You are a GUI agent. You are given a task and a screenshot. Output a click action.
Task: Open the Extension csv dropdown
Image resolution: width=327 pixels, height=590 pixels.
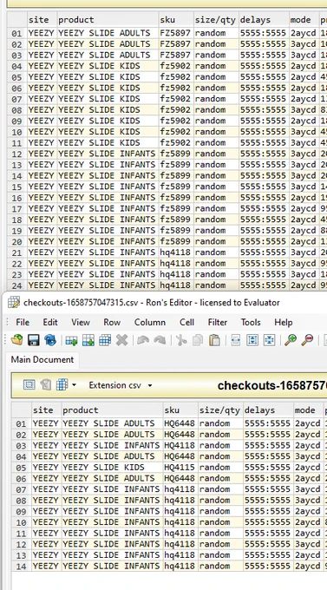coord(121,385)
